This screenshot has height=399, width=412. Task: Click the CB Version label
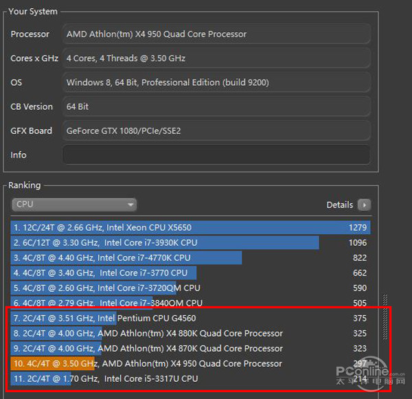tap(32, 106)
